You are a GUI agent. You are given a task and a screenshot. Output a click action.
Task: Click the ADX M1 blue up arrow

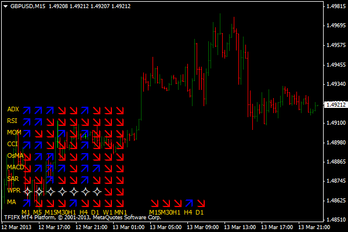[x=27, y=110]
